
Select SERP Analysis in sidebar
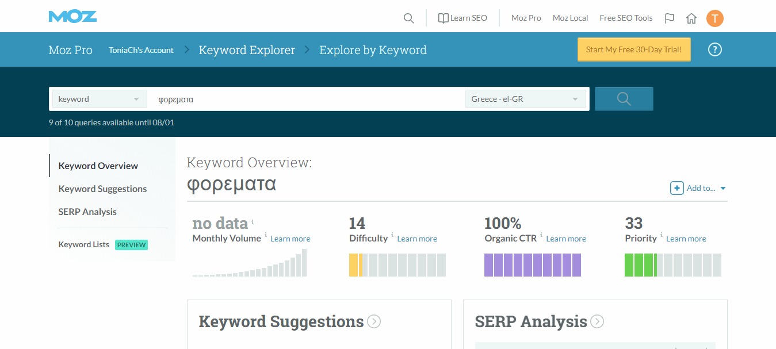click(87, 212)
